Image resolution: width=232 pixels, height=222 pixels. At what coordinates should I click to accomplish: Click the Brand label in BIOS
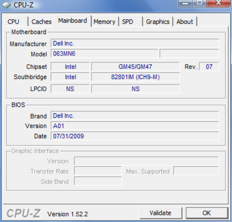[x=39, y=116]
